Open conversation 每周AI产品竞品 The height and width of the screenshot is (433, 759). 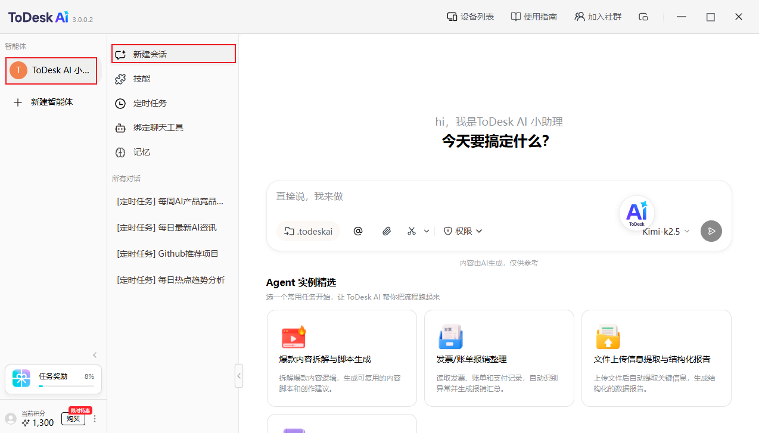[x=170, y=201]
